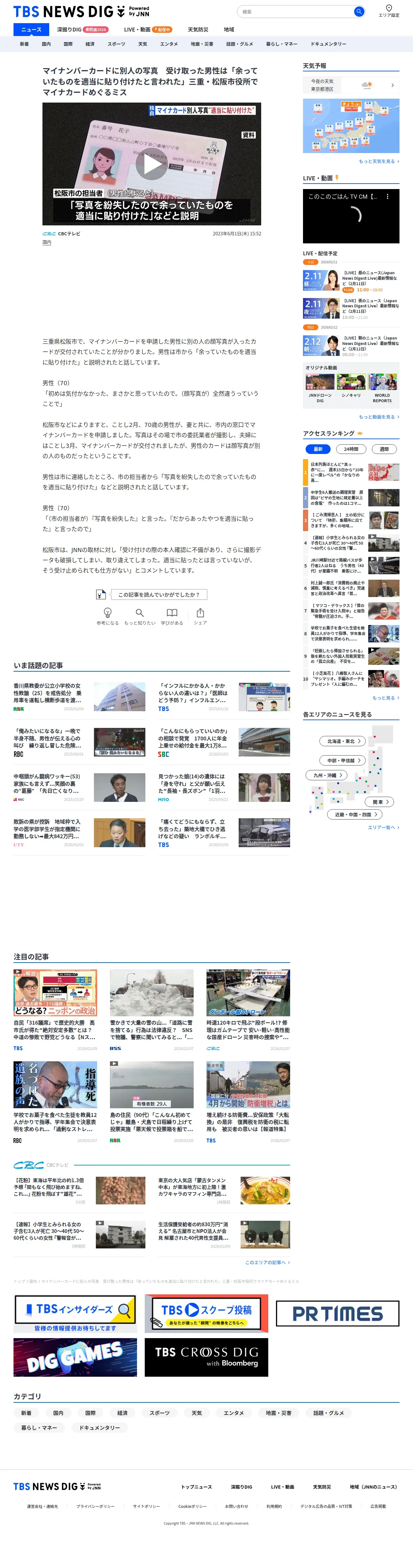Click the 参考になる lightbulb icon
Screen dimensions: 413x1568
coord(108,612)
